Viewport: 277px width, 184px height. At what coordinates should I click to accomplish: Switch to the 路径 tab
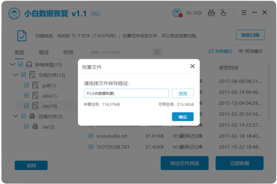(44, 52)
